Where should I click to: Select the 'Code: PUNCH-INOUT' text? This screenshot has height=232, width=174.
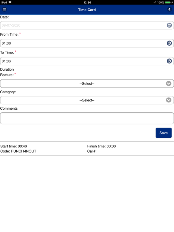[18, 151]
